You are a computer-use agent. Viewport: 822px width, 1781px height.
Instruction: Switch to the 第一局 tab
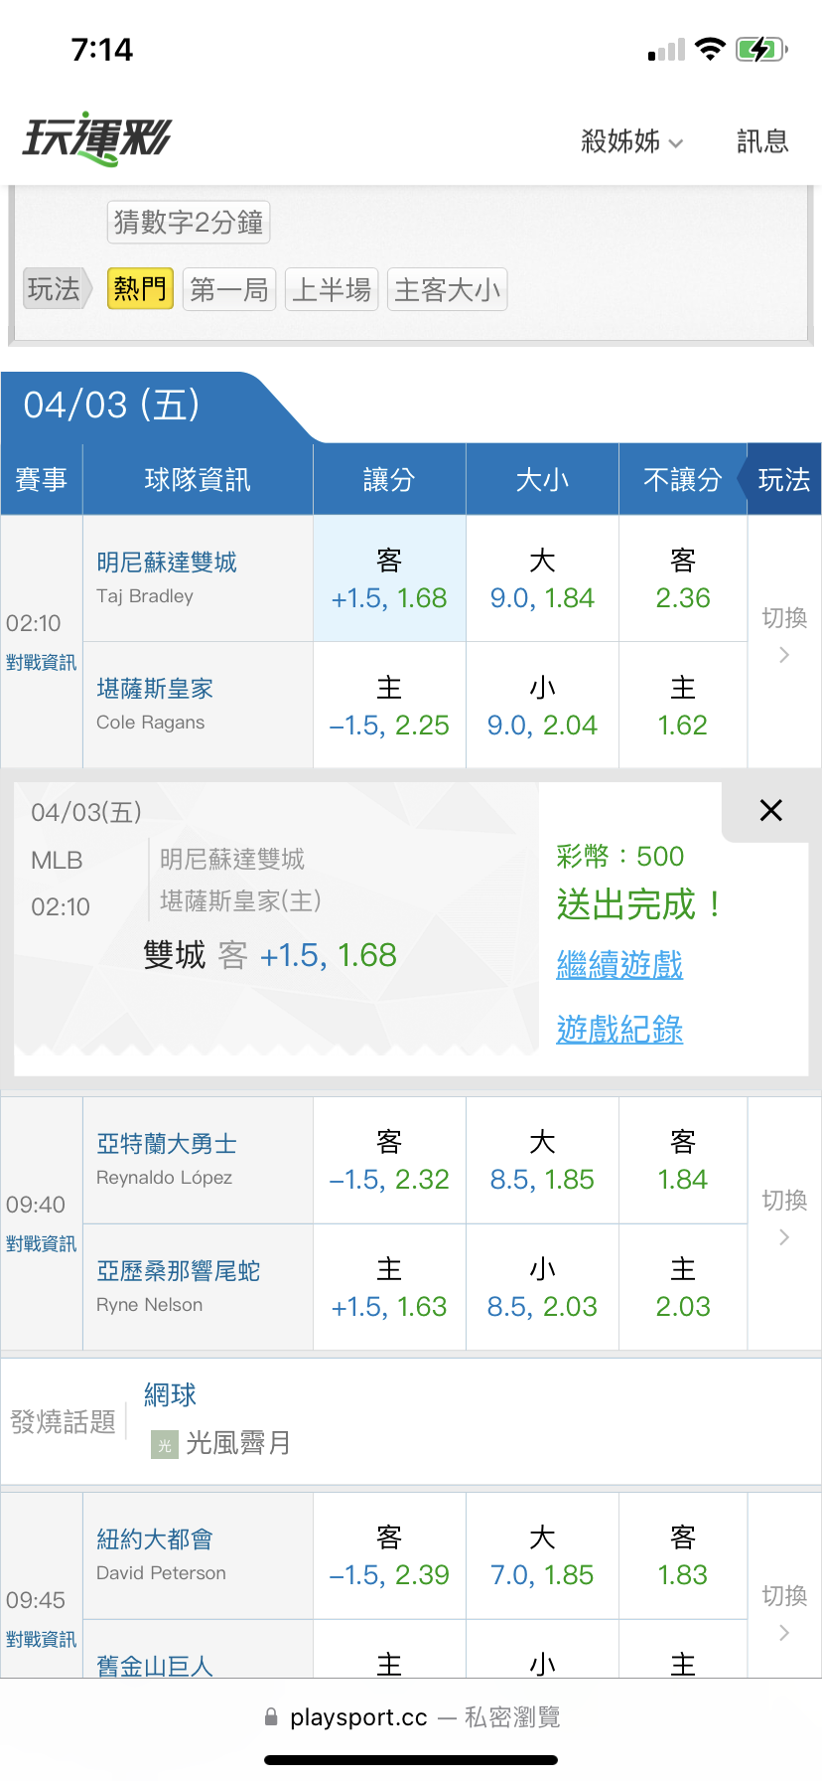point(229,289)
